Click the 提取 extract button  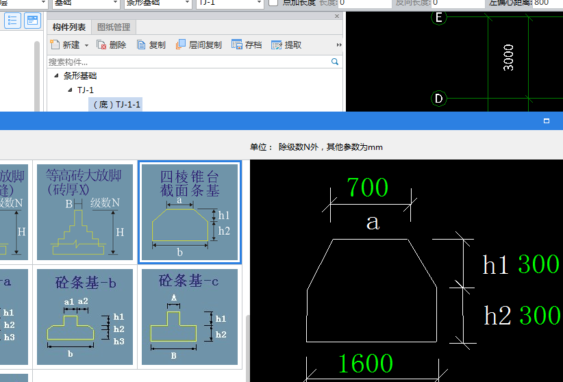pyautogui.click(x=286, y=45)
